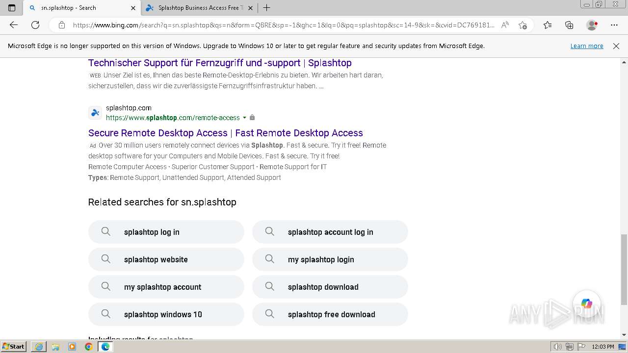Search related 'splashtop website'
Screen dimensions: 628x353
coord(166,259)
